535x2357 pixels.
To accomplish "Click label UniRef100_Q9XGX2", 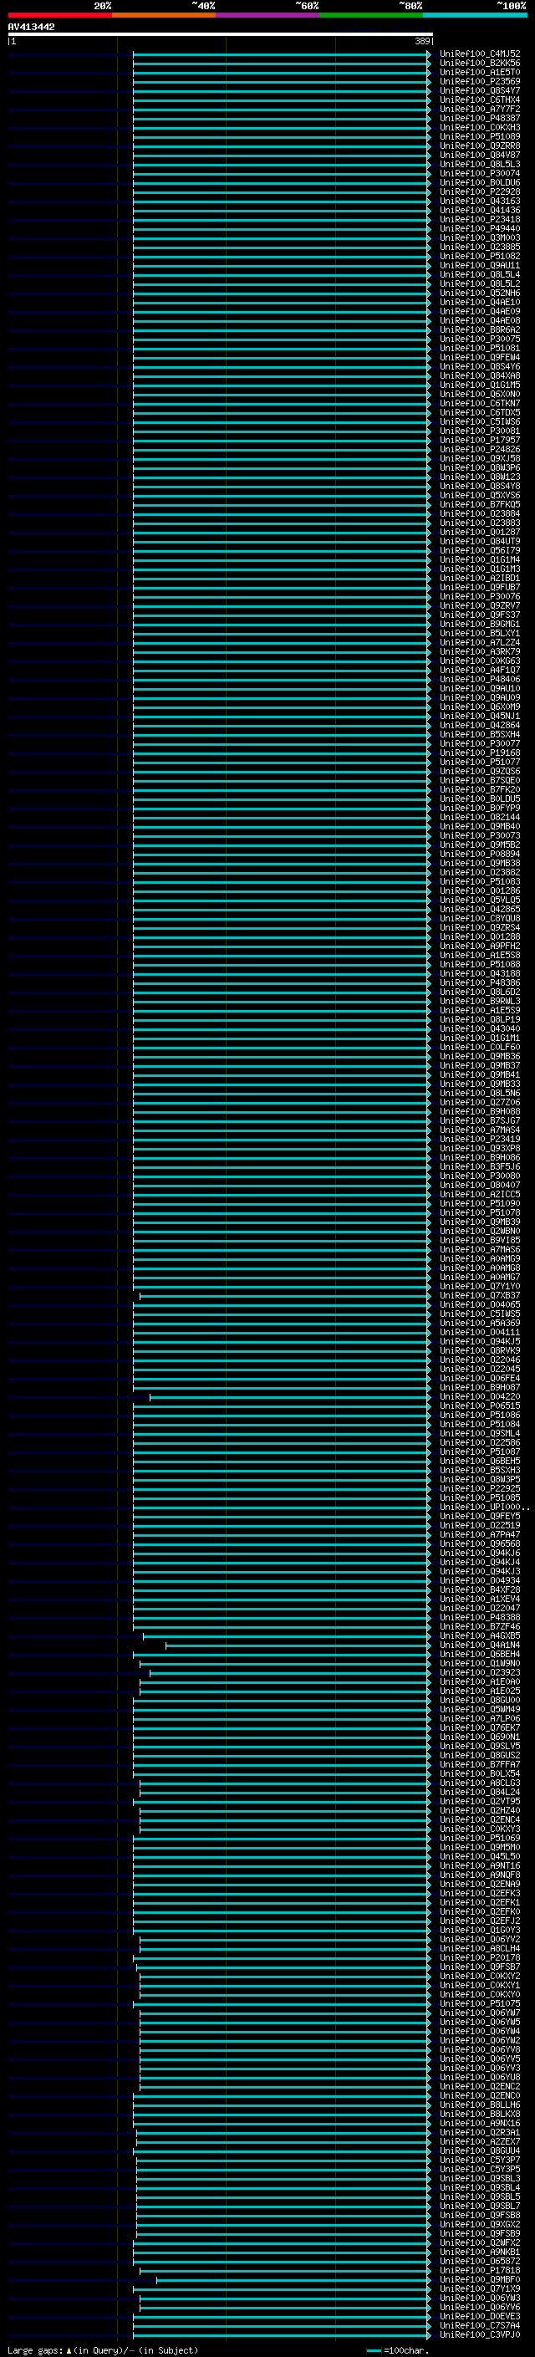I will pos(479,2224).
